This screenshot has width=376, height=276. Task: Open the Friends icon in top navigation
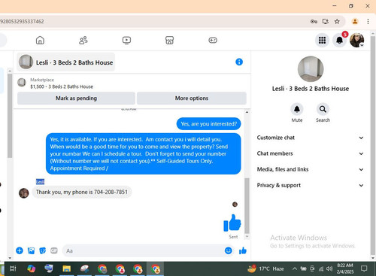pos(83,40)
